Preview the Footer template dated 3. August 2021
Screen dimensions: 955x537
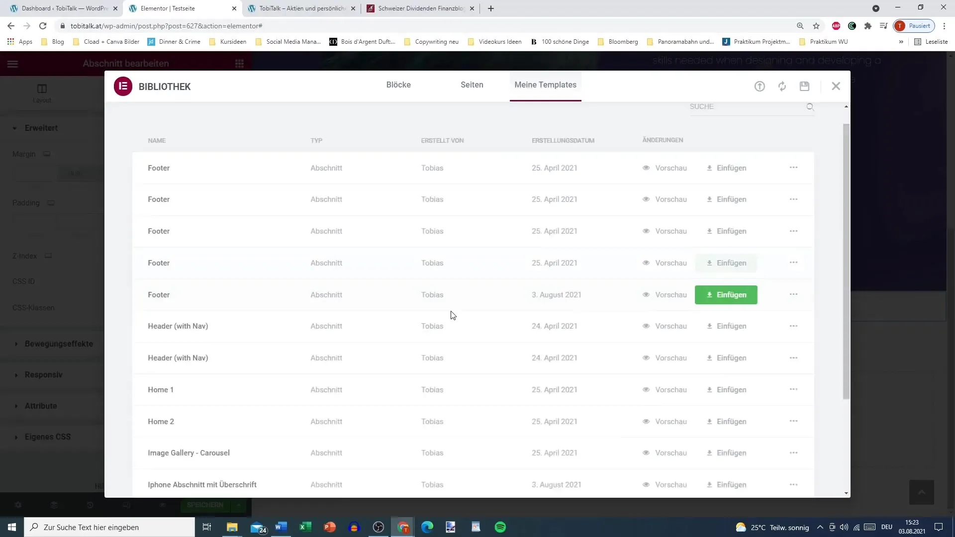[665, 295]
